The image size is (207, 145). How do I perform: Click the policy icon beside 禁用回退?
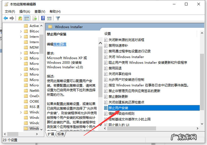point(106,68)
